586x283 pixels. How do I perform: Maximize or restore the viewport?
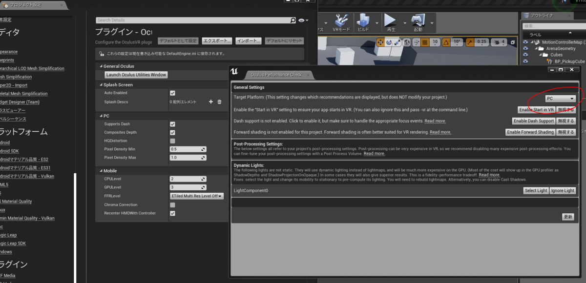point(513,42)
